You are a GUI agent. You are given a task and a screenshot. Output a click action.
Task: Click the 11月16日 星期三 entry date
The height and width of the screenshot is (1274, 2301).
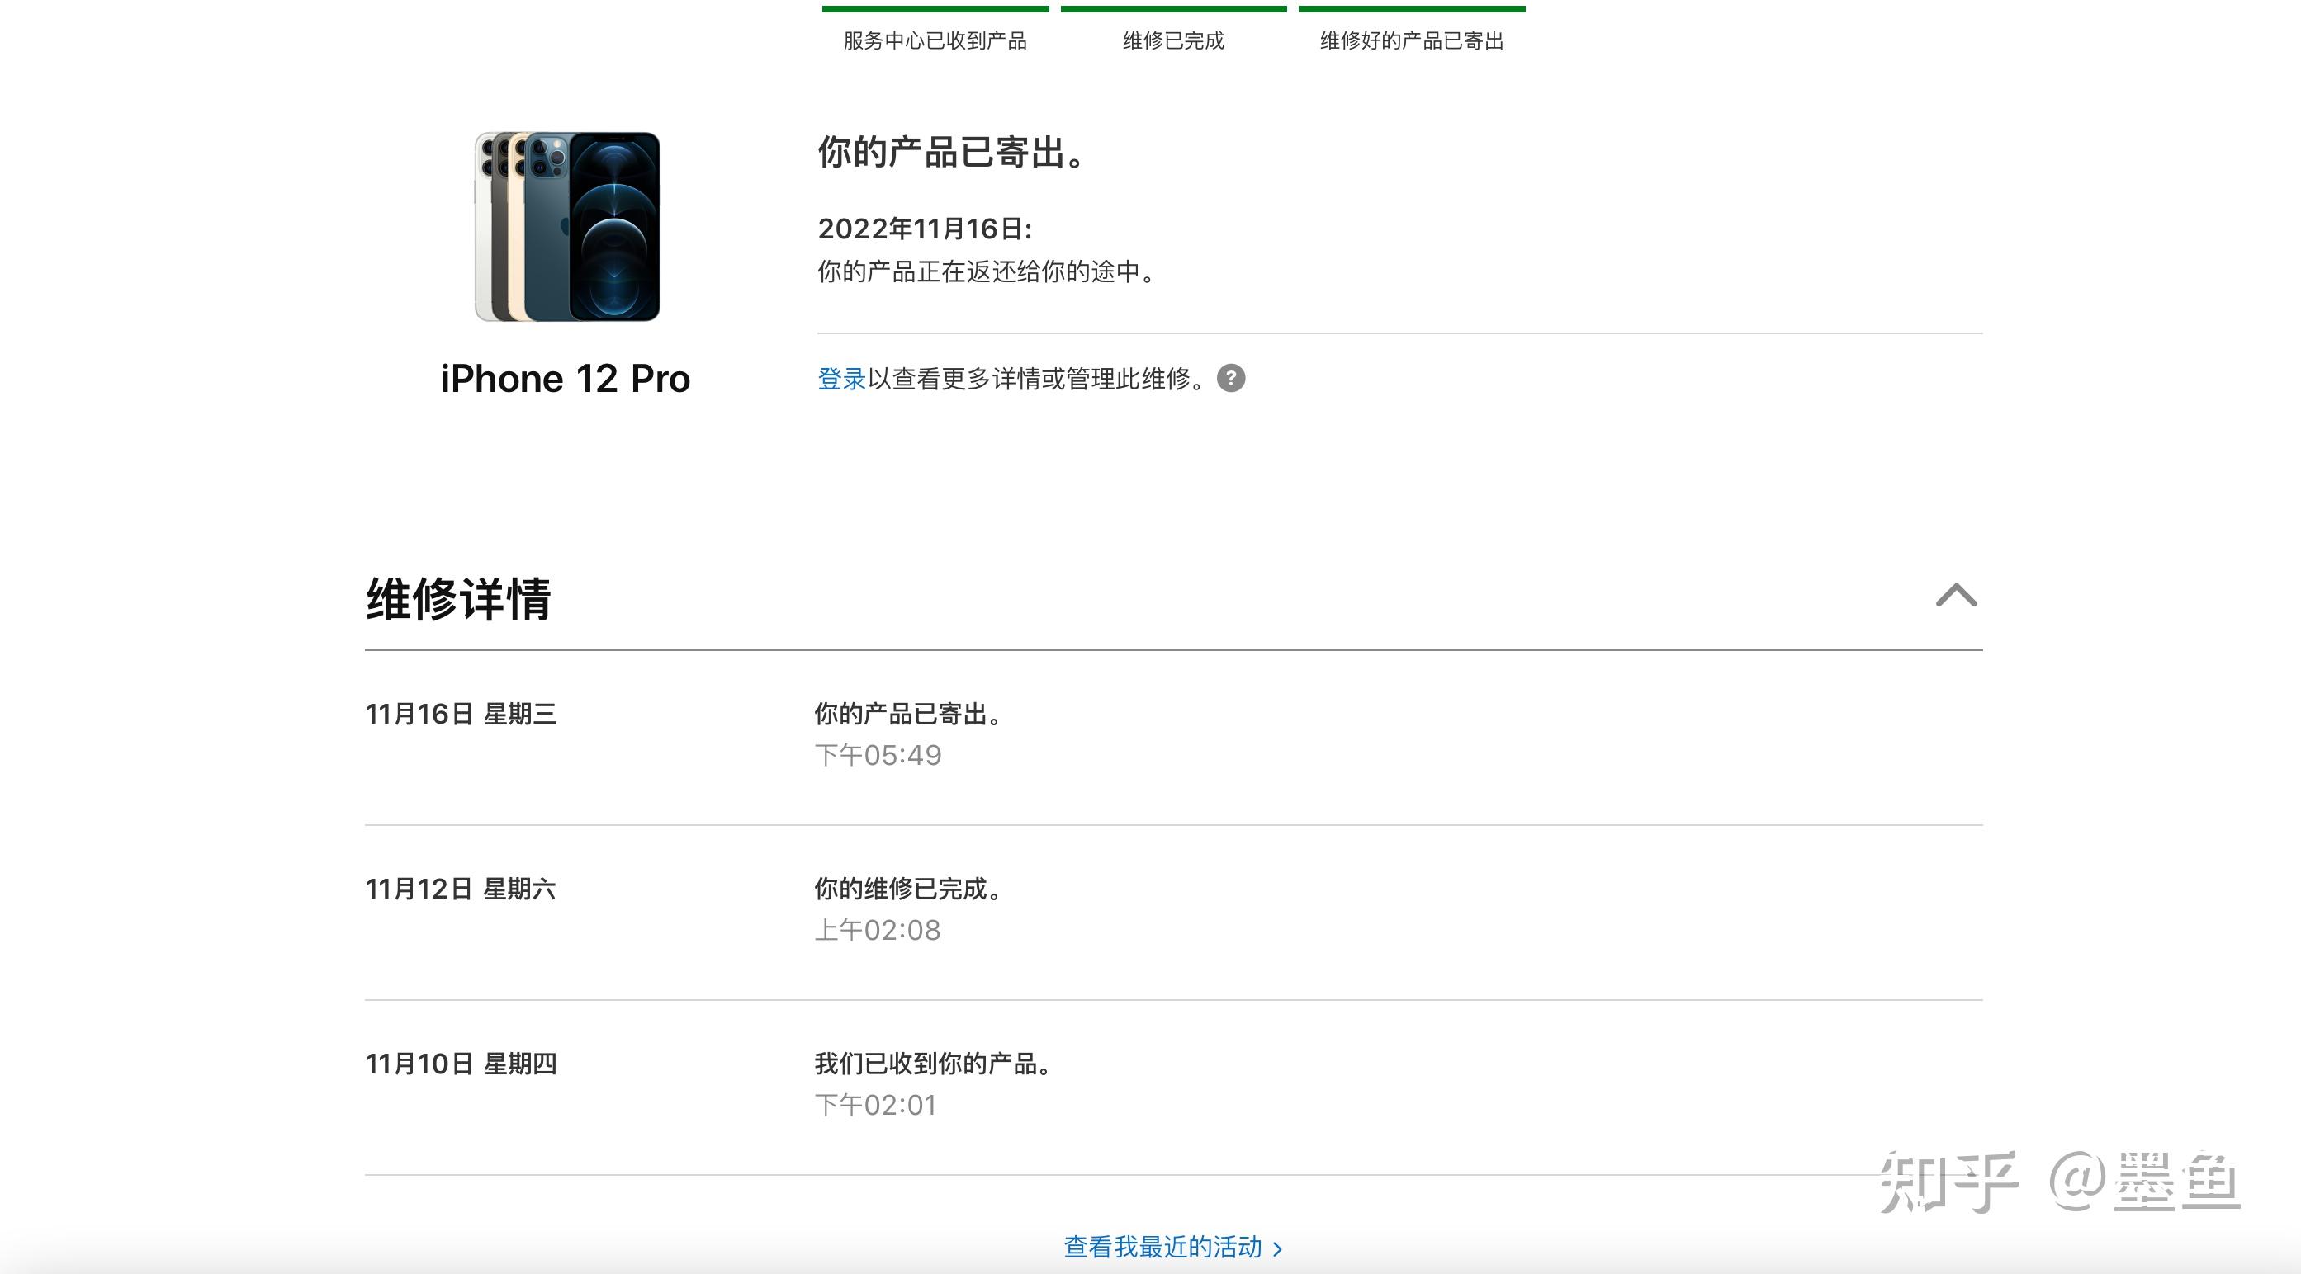coord(460,715)
